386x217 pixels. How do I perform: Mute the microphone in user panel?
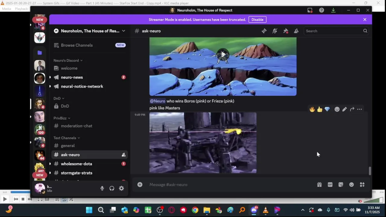point(102,188)
